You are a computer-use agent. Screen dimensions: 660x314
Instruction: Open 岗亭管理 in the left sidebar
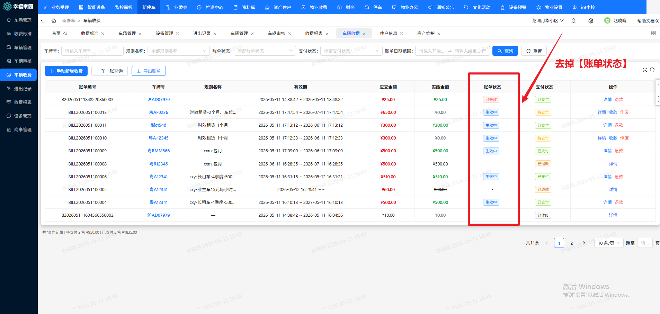point(19,130)
